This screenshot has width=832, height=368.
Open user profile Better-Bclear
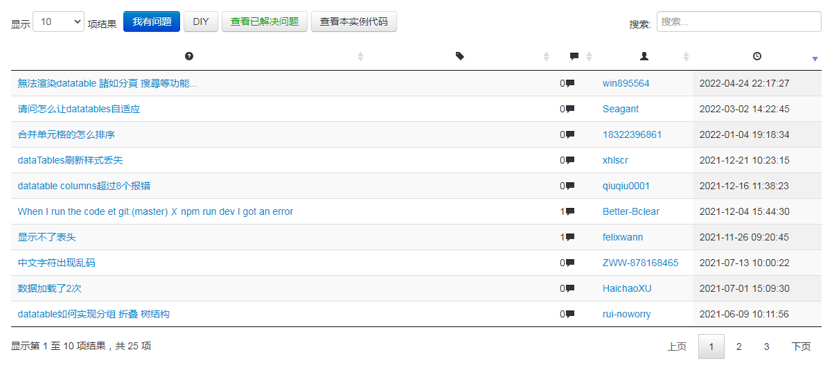coord(631,211)
